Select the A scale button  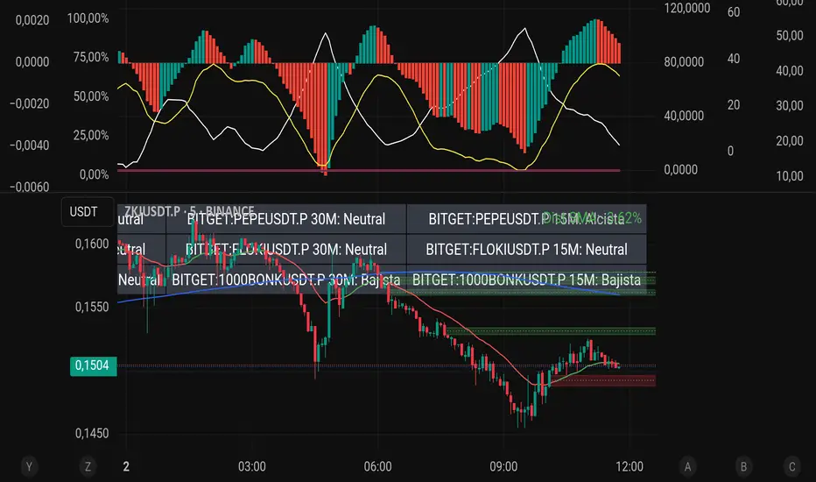click(x=687, y=466)
